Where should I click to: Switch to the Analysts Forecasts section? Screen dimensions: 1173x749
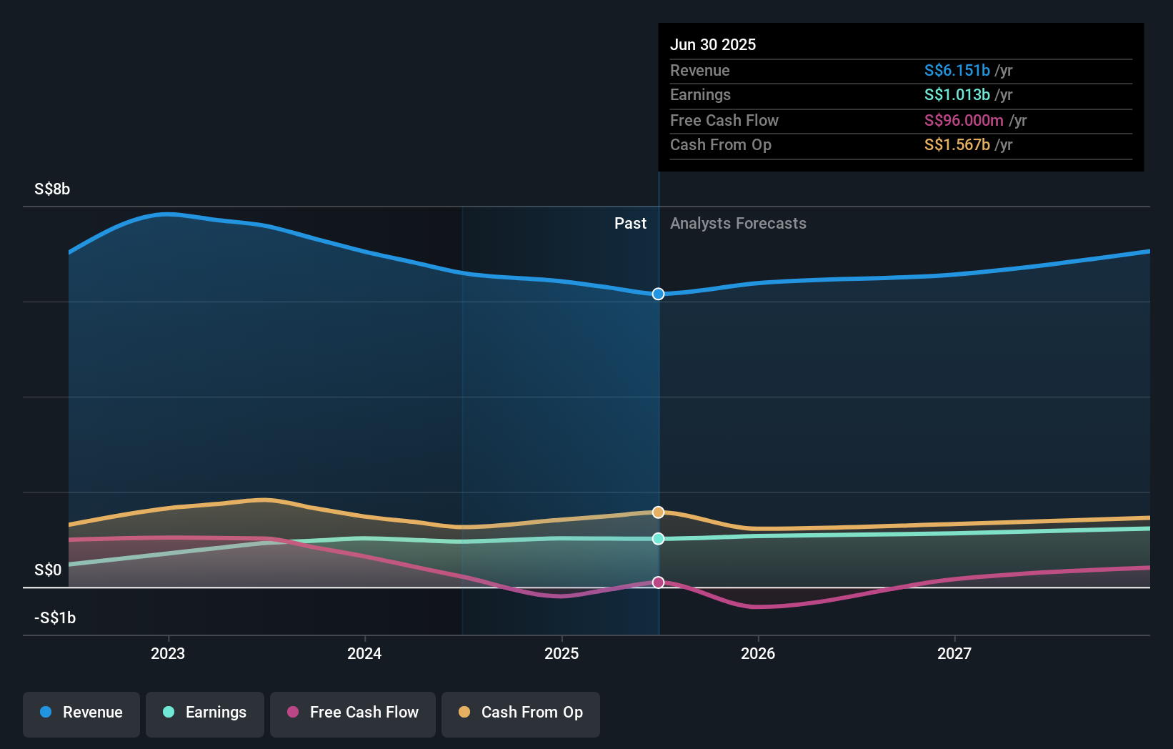click(x=738, y=223)
